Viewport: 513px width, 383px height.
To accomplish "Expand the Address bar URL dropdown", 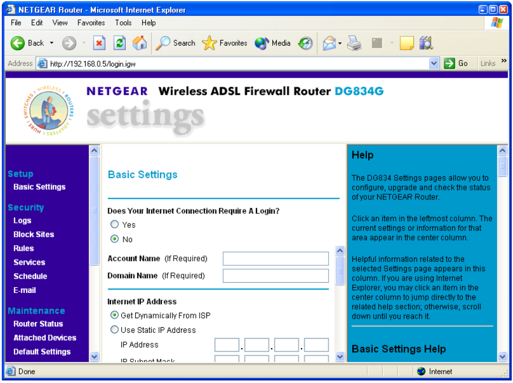I will click(434, 64).
